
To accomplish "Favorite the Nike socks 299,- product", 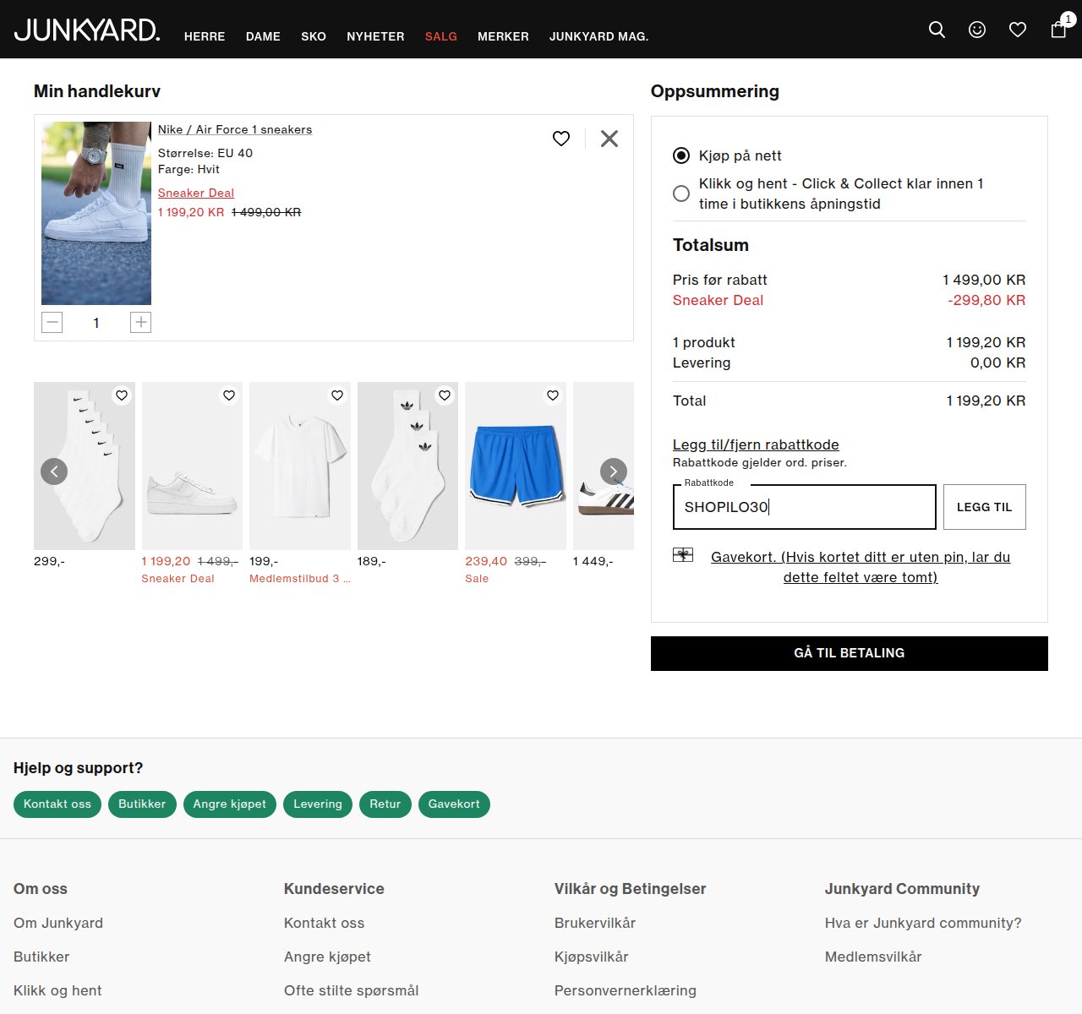I will click(122, 395).
